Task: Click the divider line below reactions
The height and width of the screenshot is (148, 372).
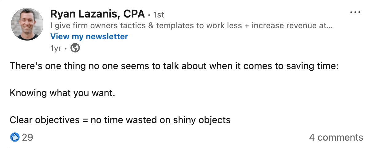Action: coord(186,148)
